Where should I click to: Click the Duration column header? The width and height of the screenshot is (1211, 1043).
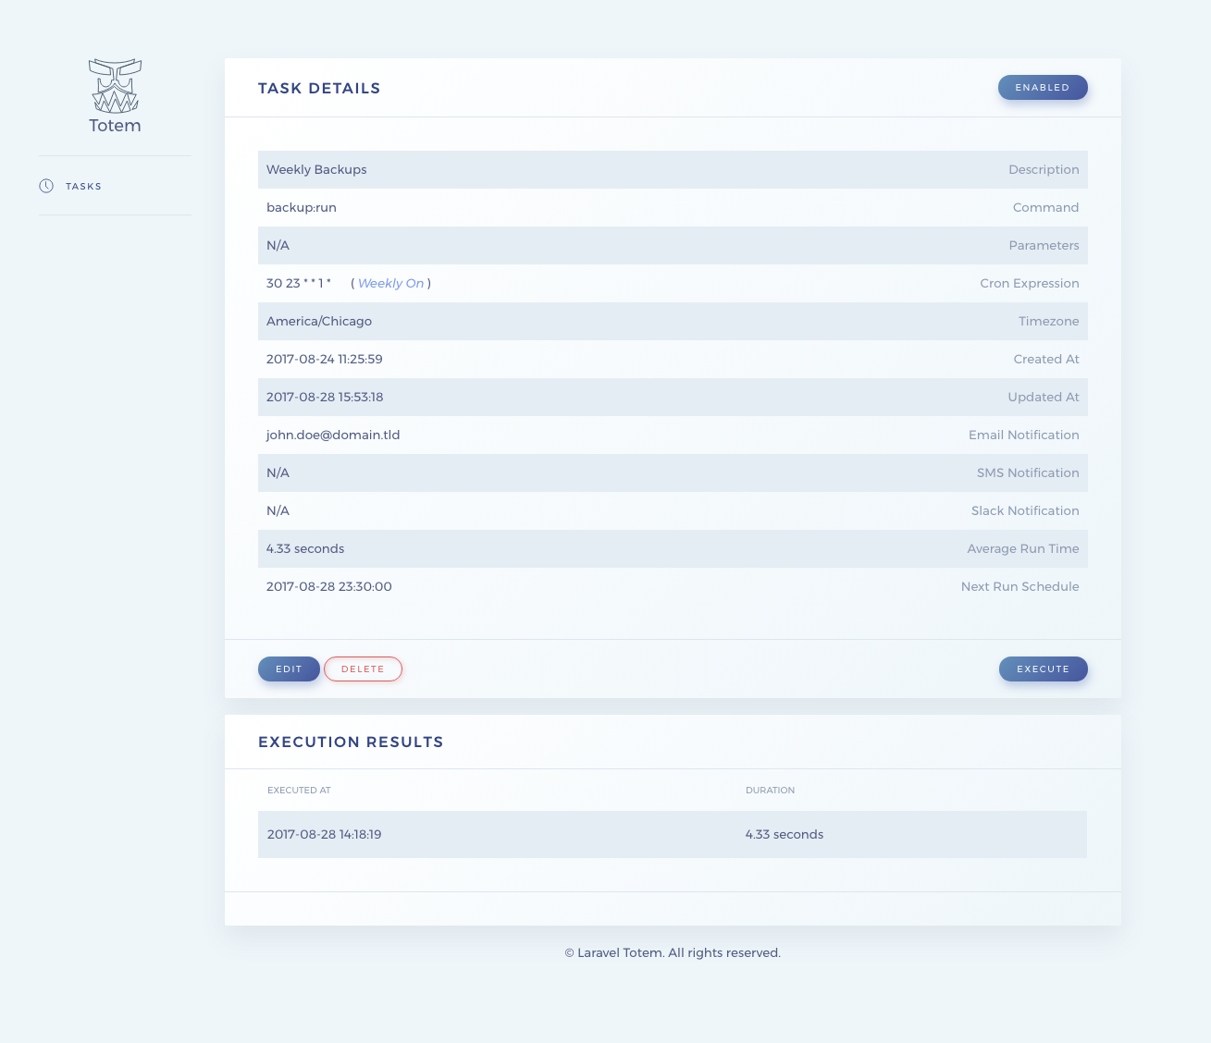[x=770, y=791]
